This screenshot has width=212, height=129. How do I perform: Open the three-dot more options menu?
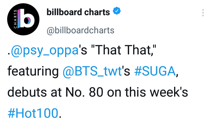point(203,13)
